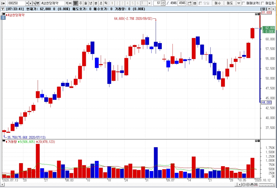This screenshot has width=277, height=188.
Task: Click the wrench settings icon
Action: (3, 9)
